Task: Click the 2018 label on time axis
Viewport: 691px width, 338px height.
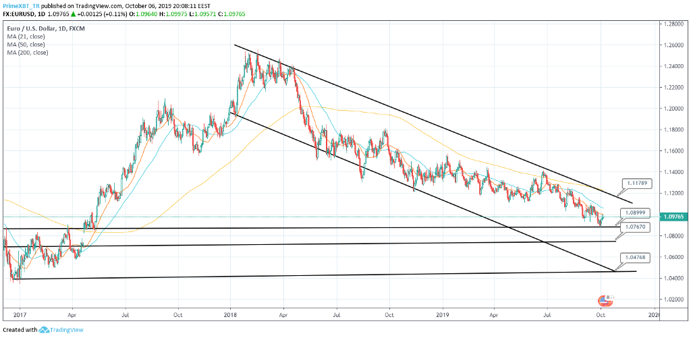Action: click(230, 314)
